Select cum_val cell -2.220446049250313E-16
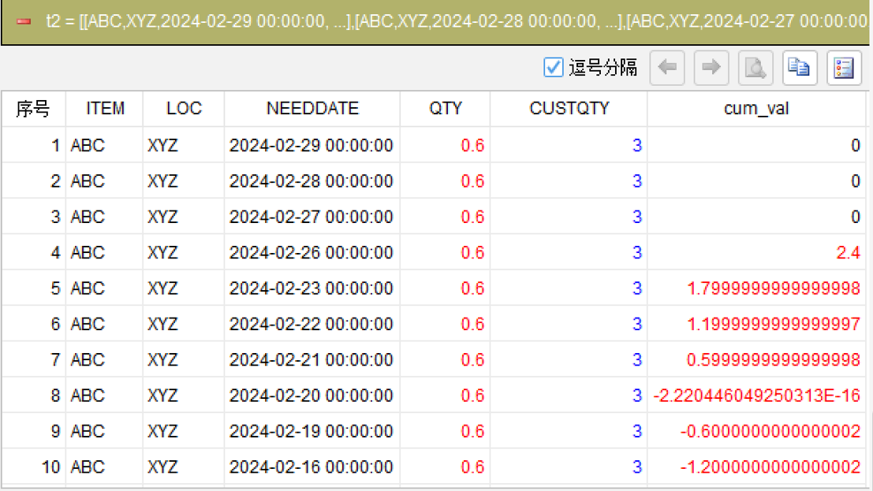This screenshot has width=873, height=491. [756, 396]
